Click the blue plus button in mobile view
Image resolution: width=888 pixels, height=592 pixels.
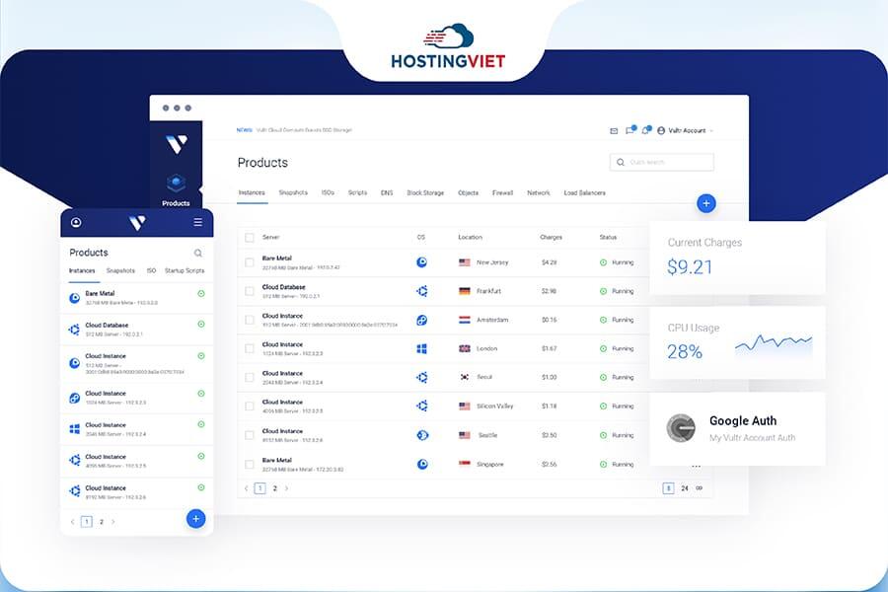[x=196, y=518]
